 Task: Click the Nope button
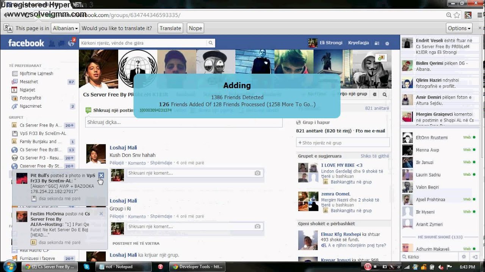195,28
